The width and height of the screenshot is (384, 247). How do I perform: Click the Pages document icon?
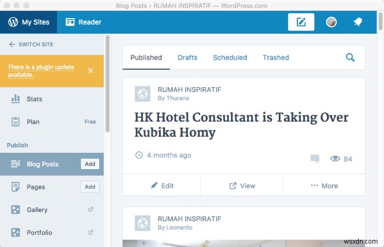(15, 187)
